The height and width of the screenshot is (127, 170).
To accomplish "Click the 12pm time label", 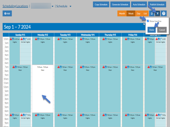I will tap(6, 87).
